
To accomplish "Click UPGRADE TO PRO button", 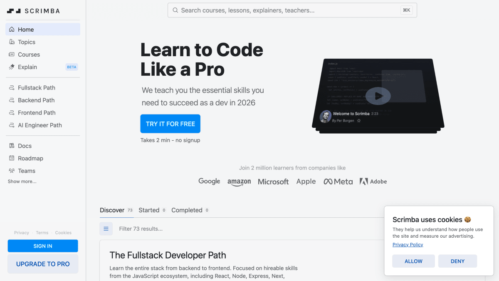I will point(43,264).
